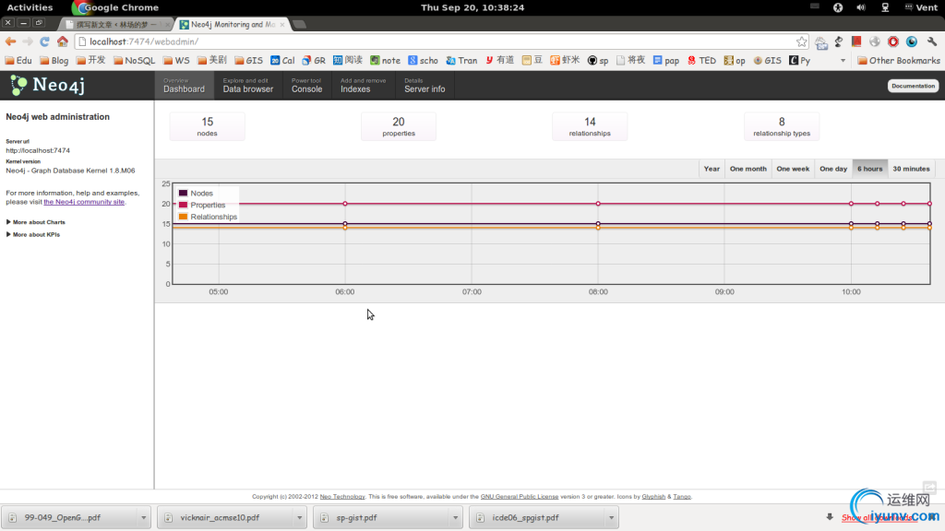
Task: Select the 30 minutes chart range
Action: click(x=911, y=169)
